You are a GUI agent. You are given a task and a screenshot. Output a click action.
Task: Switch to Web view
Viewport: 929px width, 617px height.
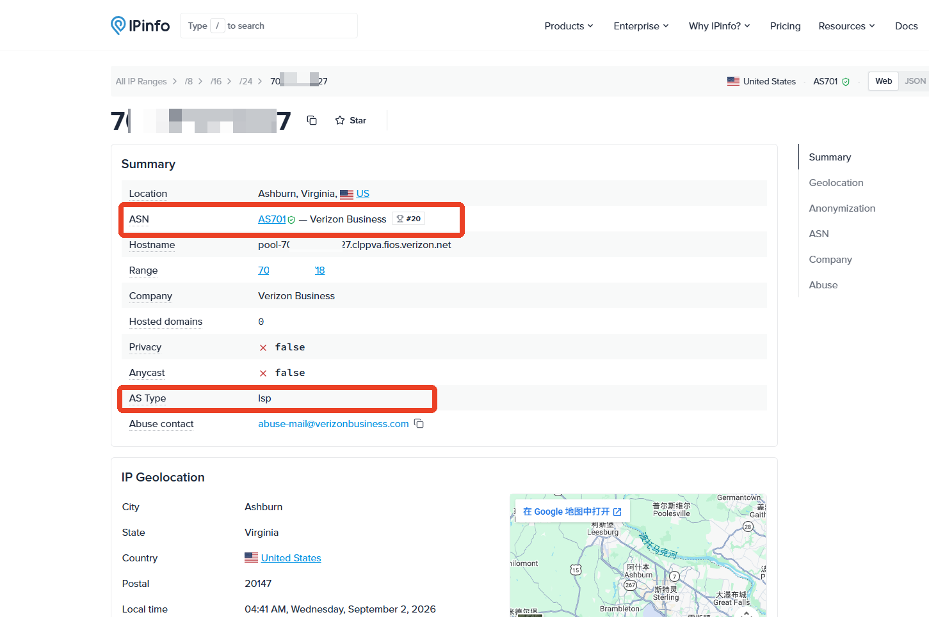(884, 81)
